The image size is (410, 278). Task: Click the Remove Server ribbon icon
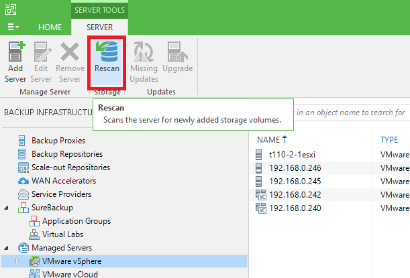(70, 52)
